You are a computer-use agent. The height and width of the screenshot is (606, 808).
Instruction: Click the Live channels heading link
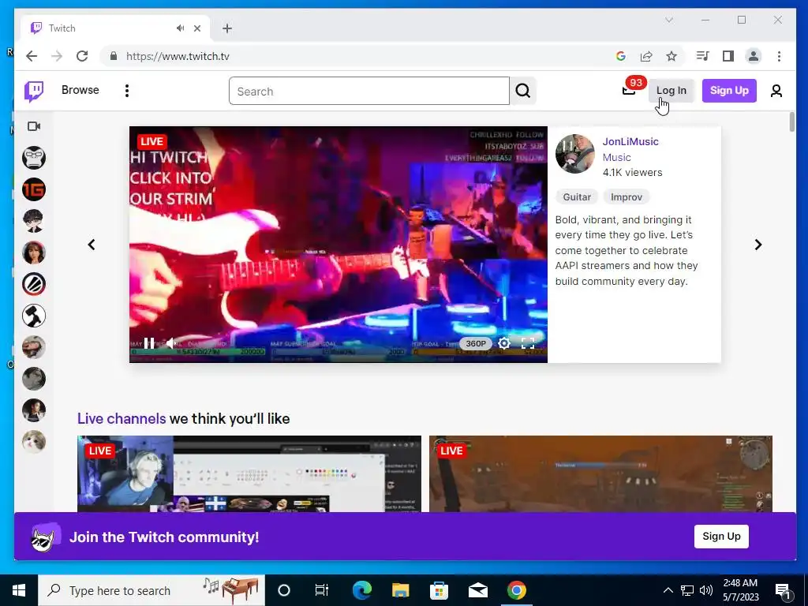(x=122, y=418)
